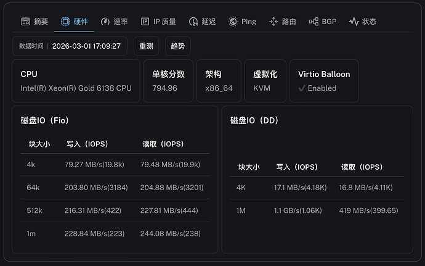
Task: Click the 趋势 trend button
Action: coord(178,46)
